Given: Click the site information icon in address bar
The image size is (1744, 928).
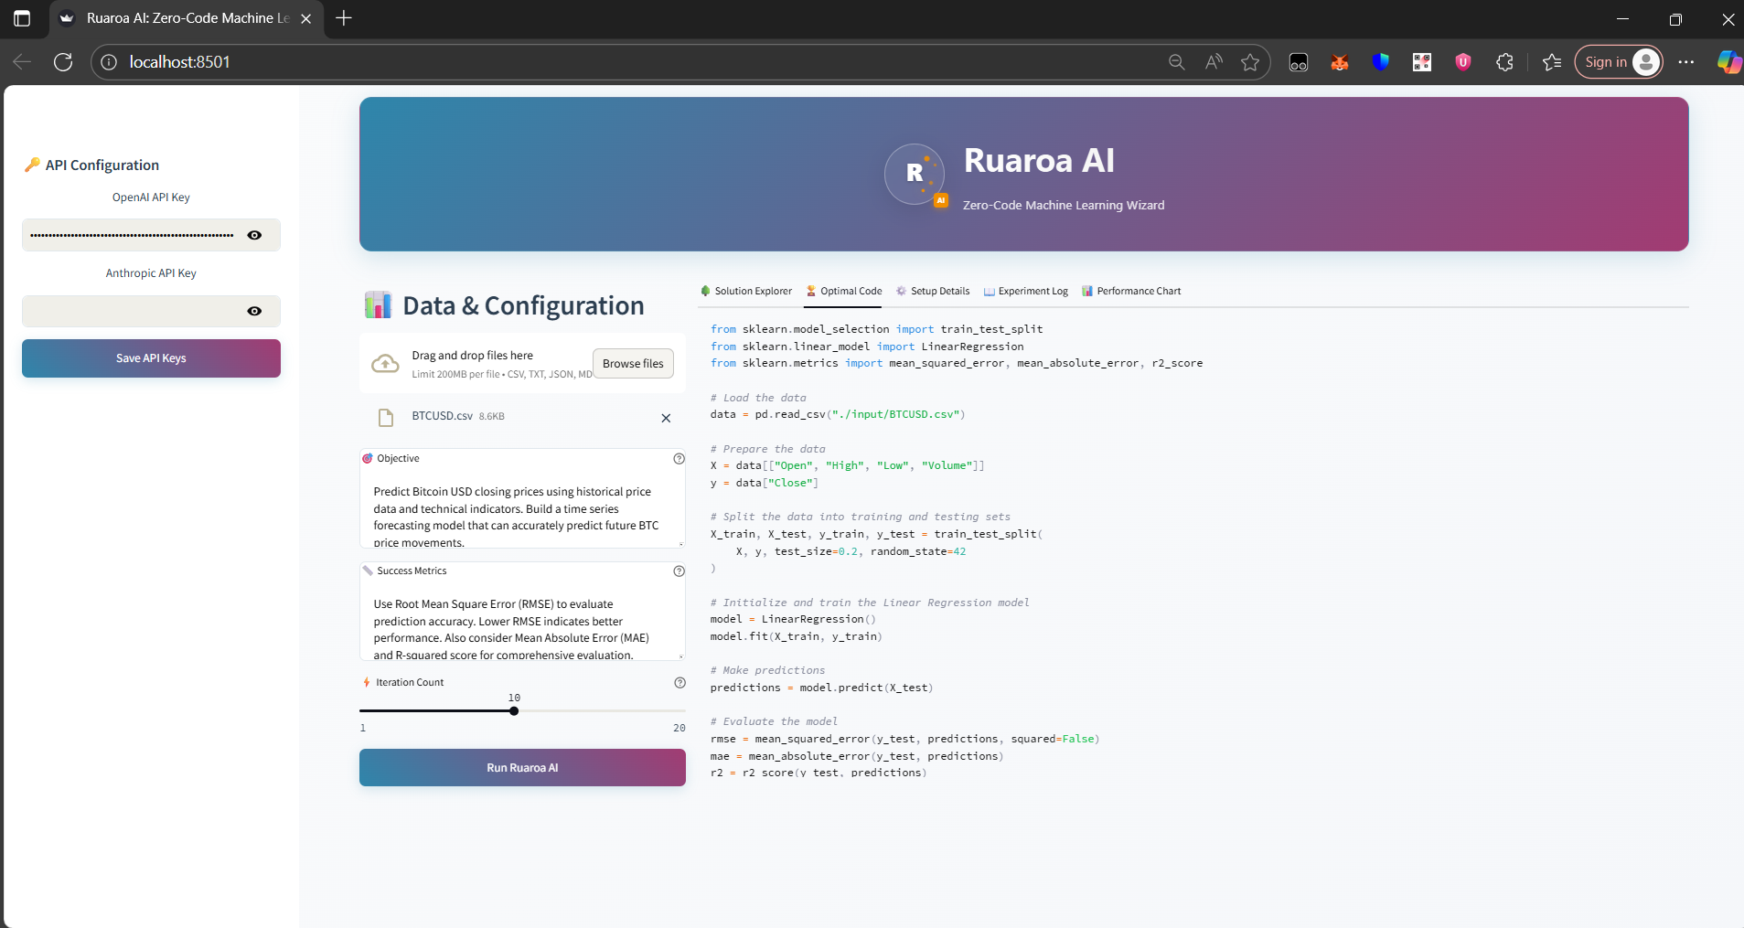Looking at the screenshot, I should point(109,62).
